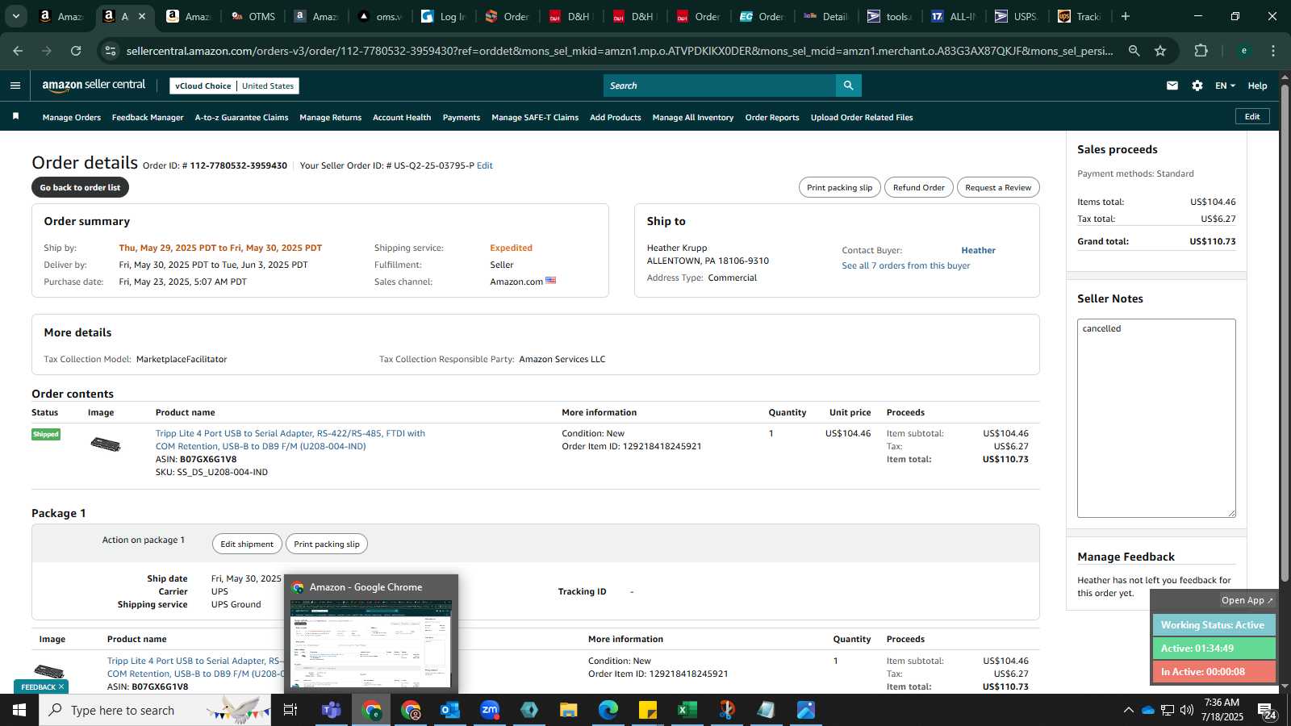The width and height of the screenshot is (1291, 726).
Task: Reload the page with refresh icon
Action: (76, 51)
